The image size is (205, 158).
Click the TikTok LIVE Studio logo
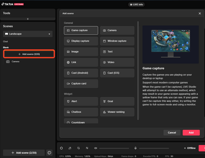tap(13, 4)
